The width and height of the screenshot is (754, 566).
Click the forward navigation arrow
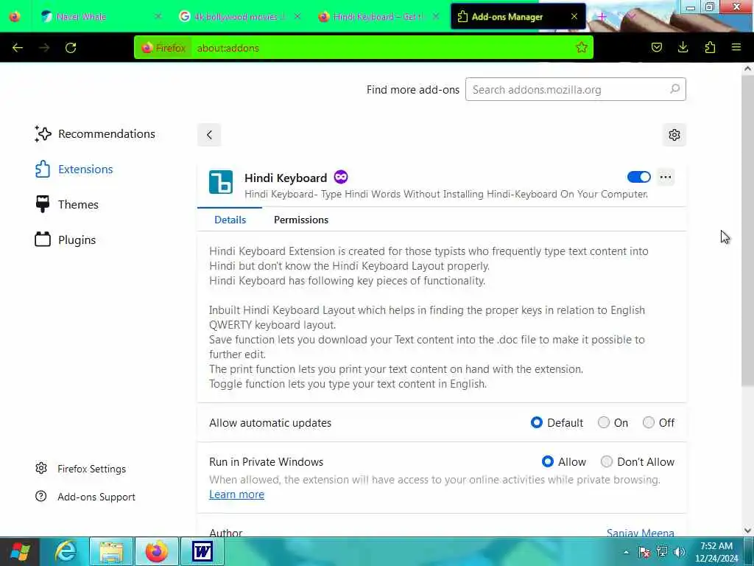[x=44, y=48]
